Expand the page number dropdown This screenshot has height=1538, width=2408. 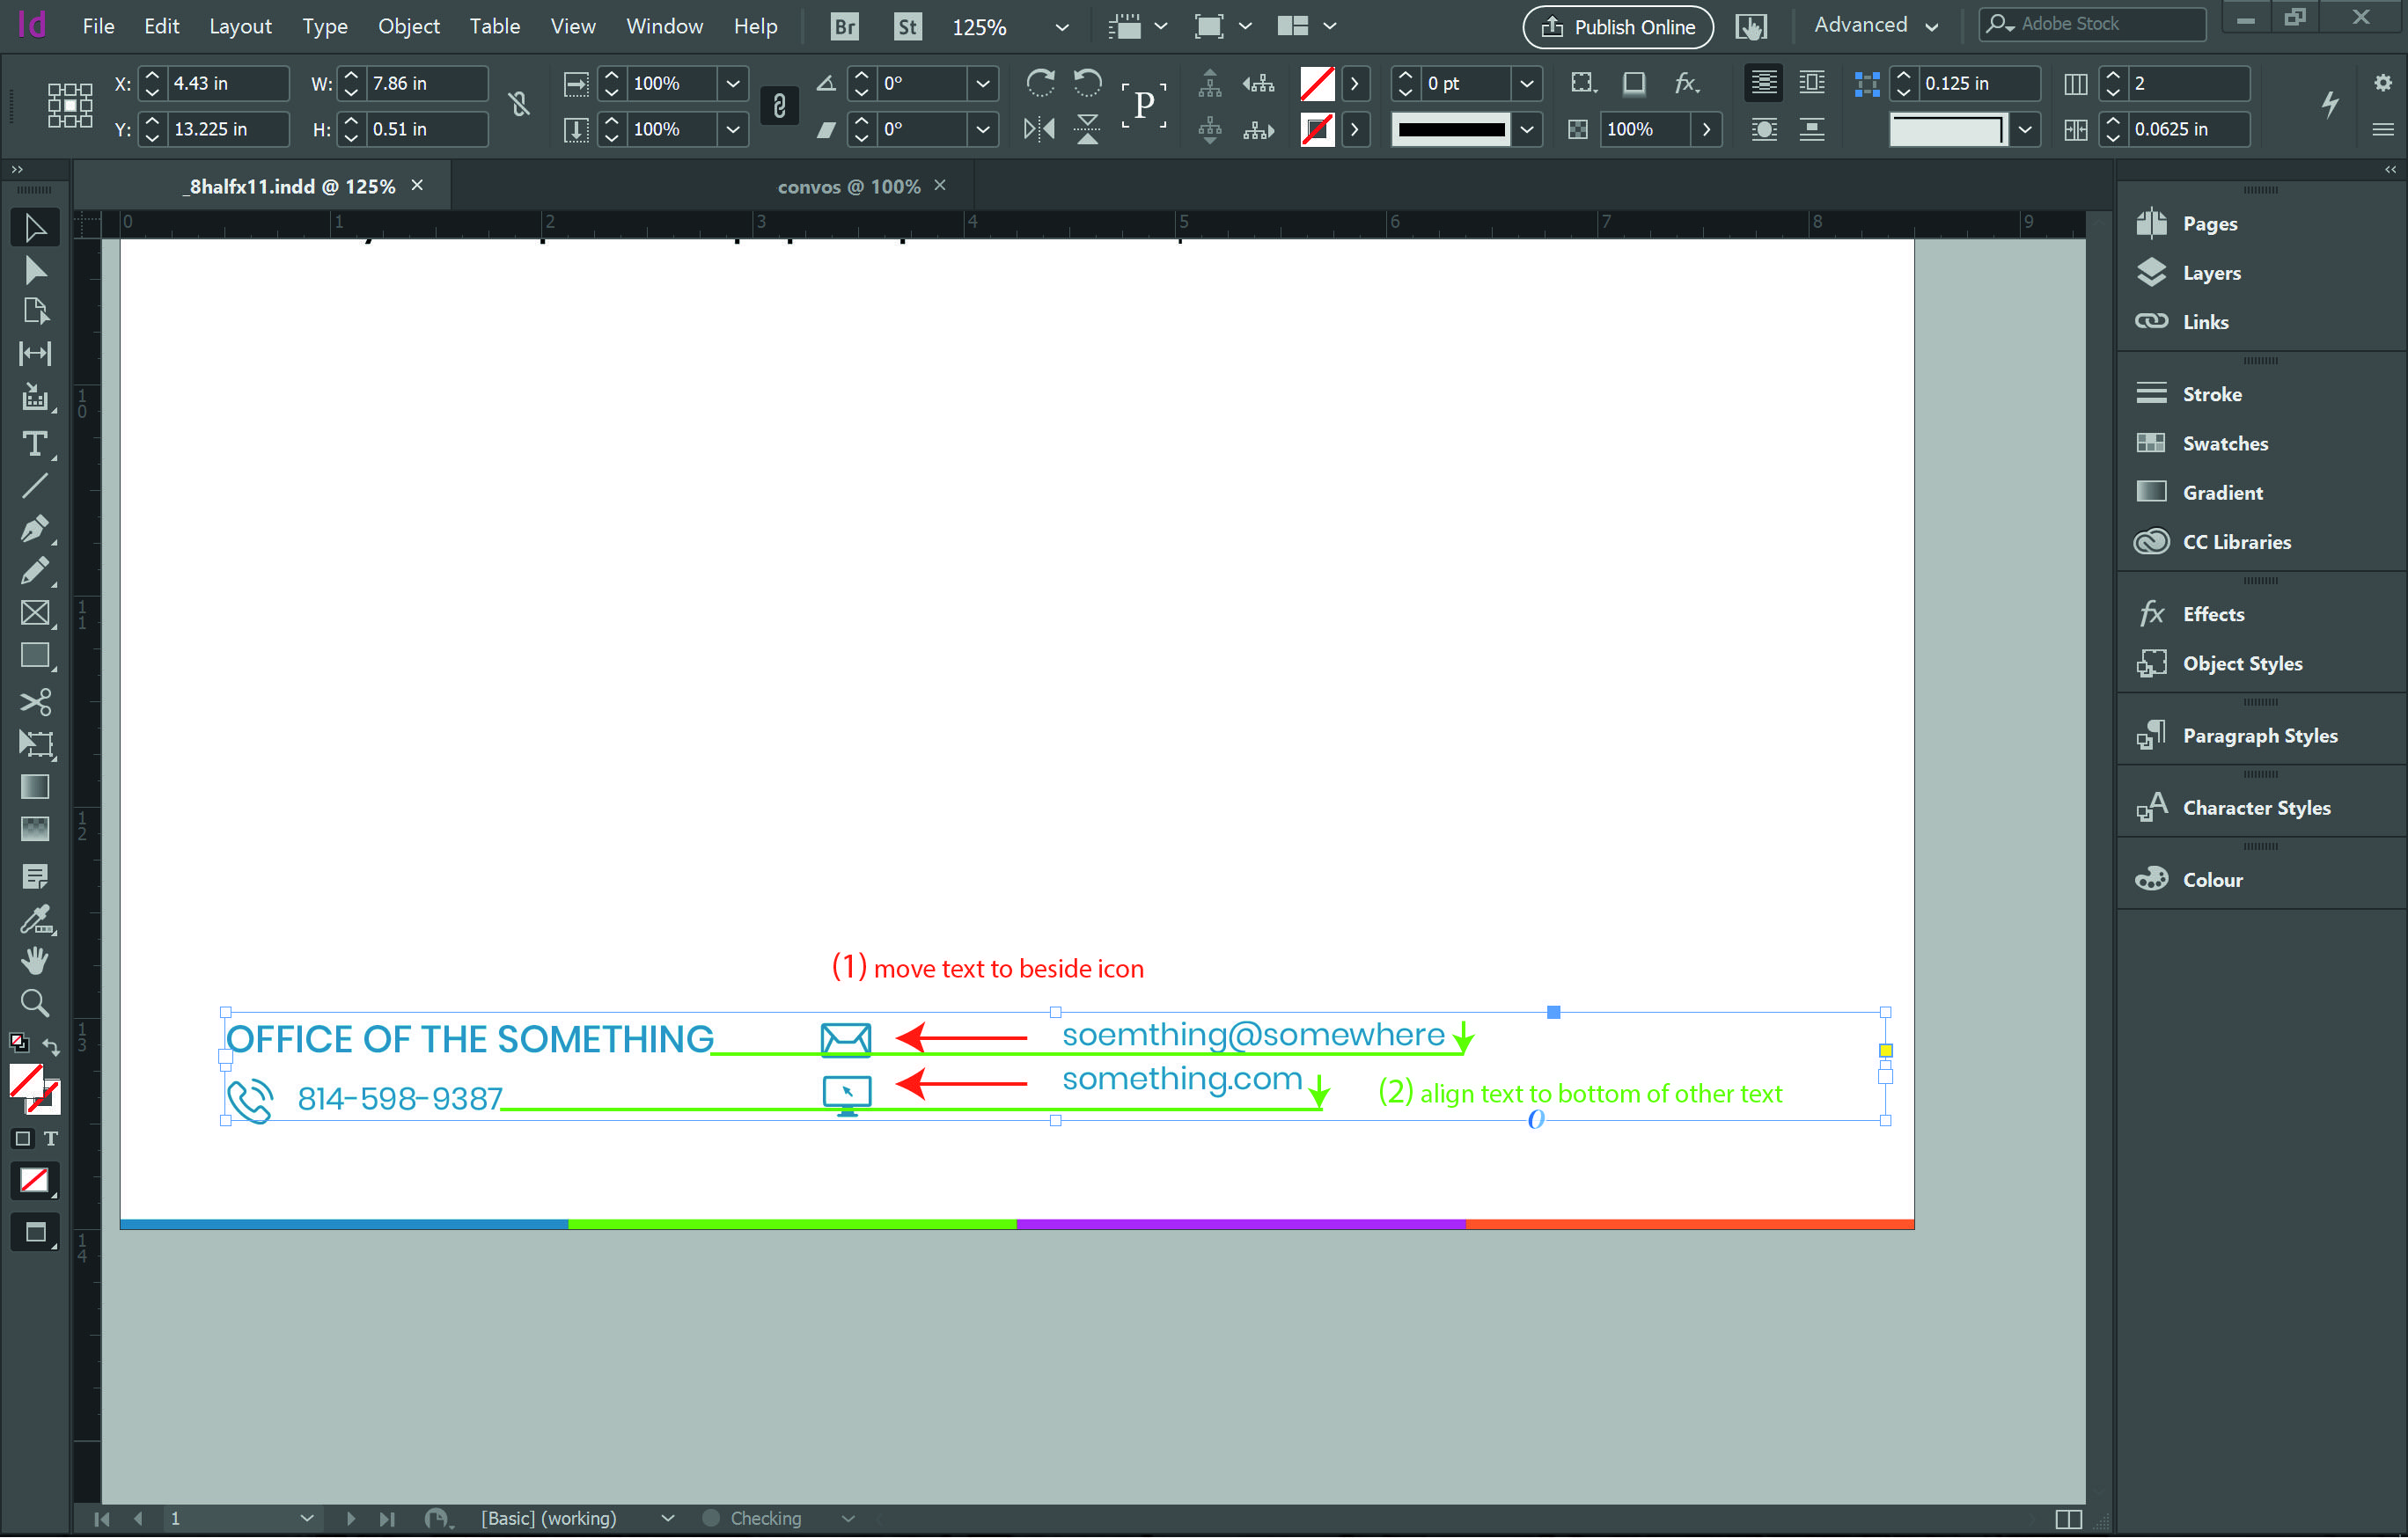click(x=306, y=1518)
